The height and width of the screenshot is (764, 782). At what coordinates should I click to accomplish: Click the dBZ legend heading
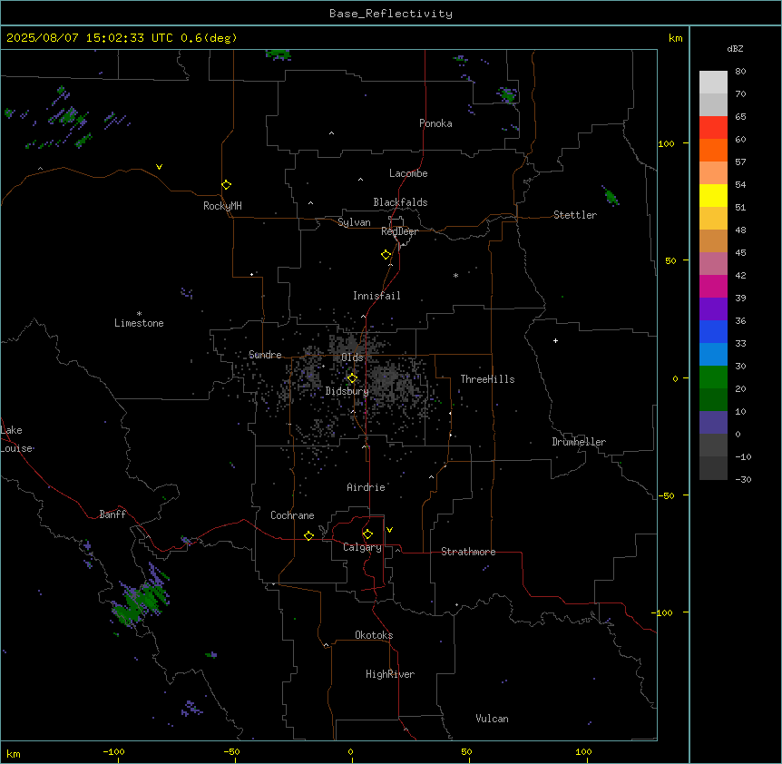(735, 48)
